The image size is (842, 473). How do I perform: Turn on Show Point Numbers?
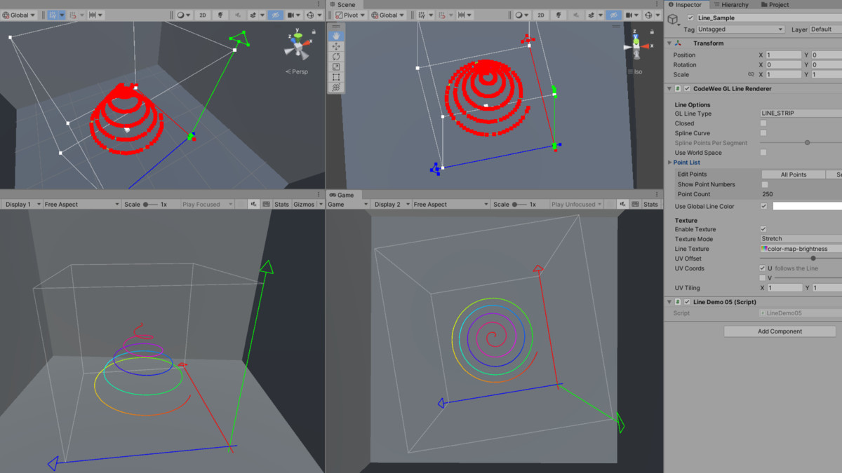(x=764, y=184)
